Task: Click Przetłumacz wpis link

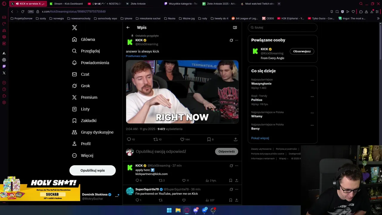Action: [136, 56]
